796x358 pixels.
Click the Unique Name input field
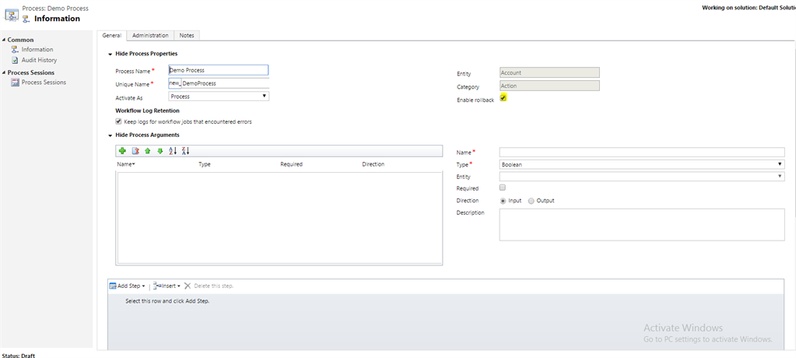(x=226, y=83)
